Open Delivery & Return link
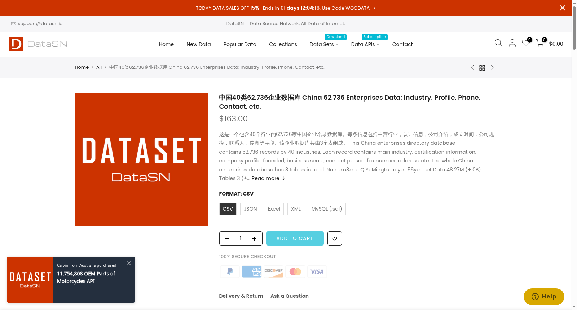The width and height of the screenshot is (577, 310). 241,296
